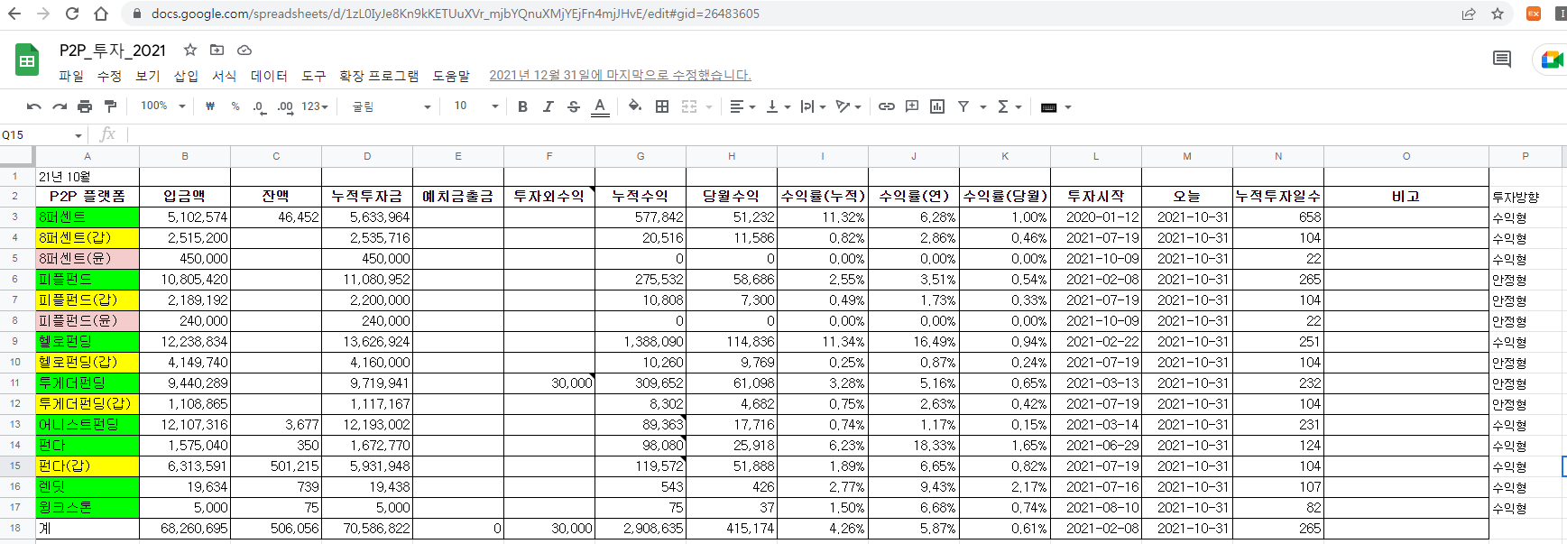
Task: Format as percent
Action: point(235,106)
